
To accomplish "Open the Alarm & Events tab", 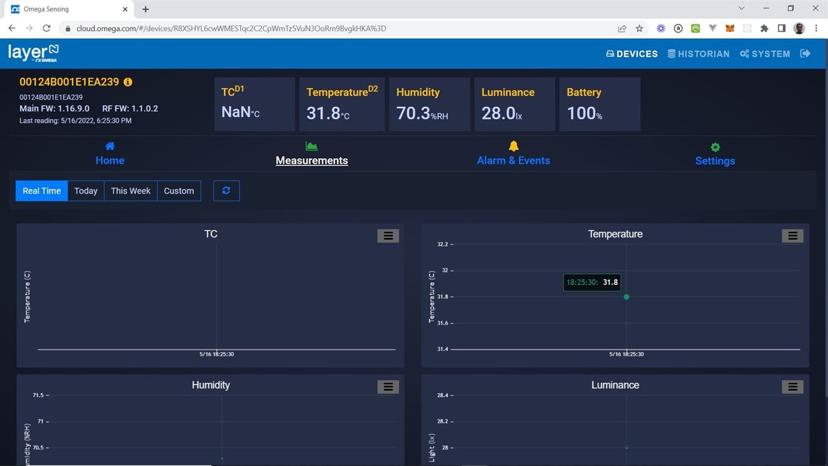I will (x=514, y=161).
